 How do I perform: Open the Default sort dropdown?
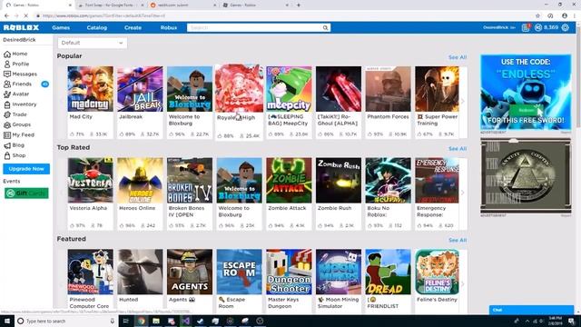[x=93, y=43]
